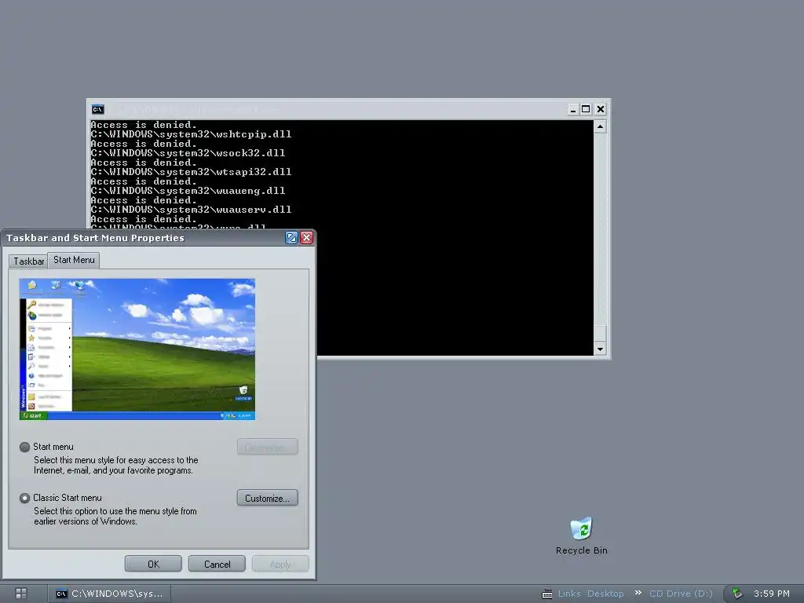Image resolution: width=804 pixels, height=603 pixels.
Task: Click the wshtcpip.dll line in console
Action: tap(192, 134)
